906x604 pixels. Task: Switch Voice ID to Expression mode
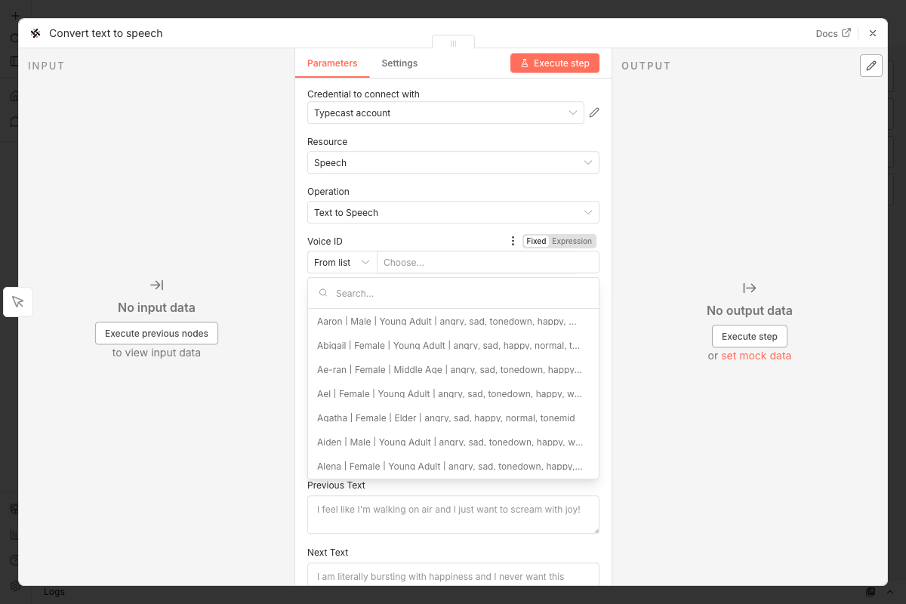(572, 241)
